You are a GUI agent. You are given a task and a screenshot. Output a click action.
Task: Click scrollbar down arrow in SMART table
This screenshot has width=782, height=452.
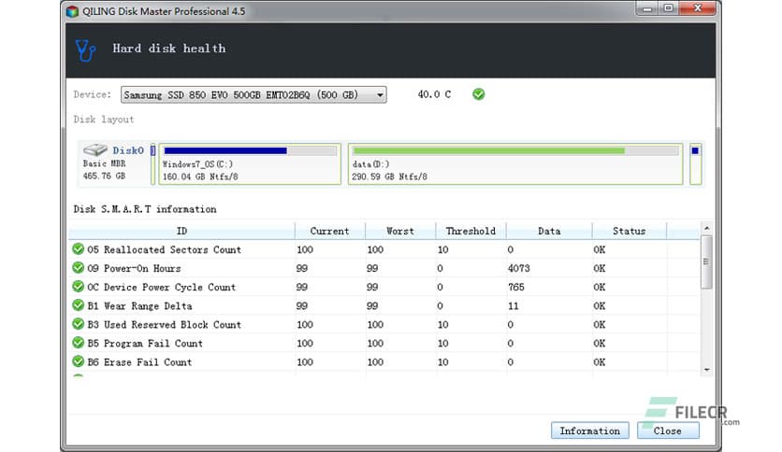coord(706,370)
